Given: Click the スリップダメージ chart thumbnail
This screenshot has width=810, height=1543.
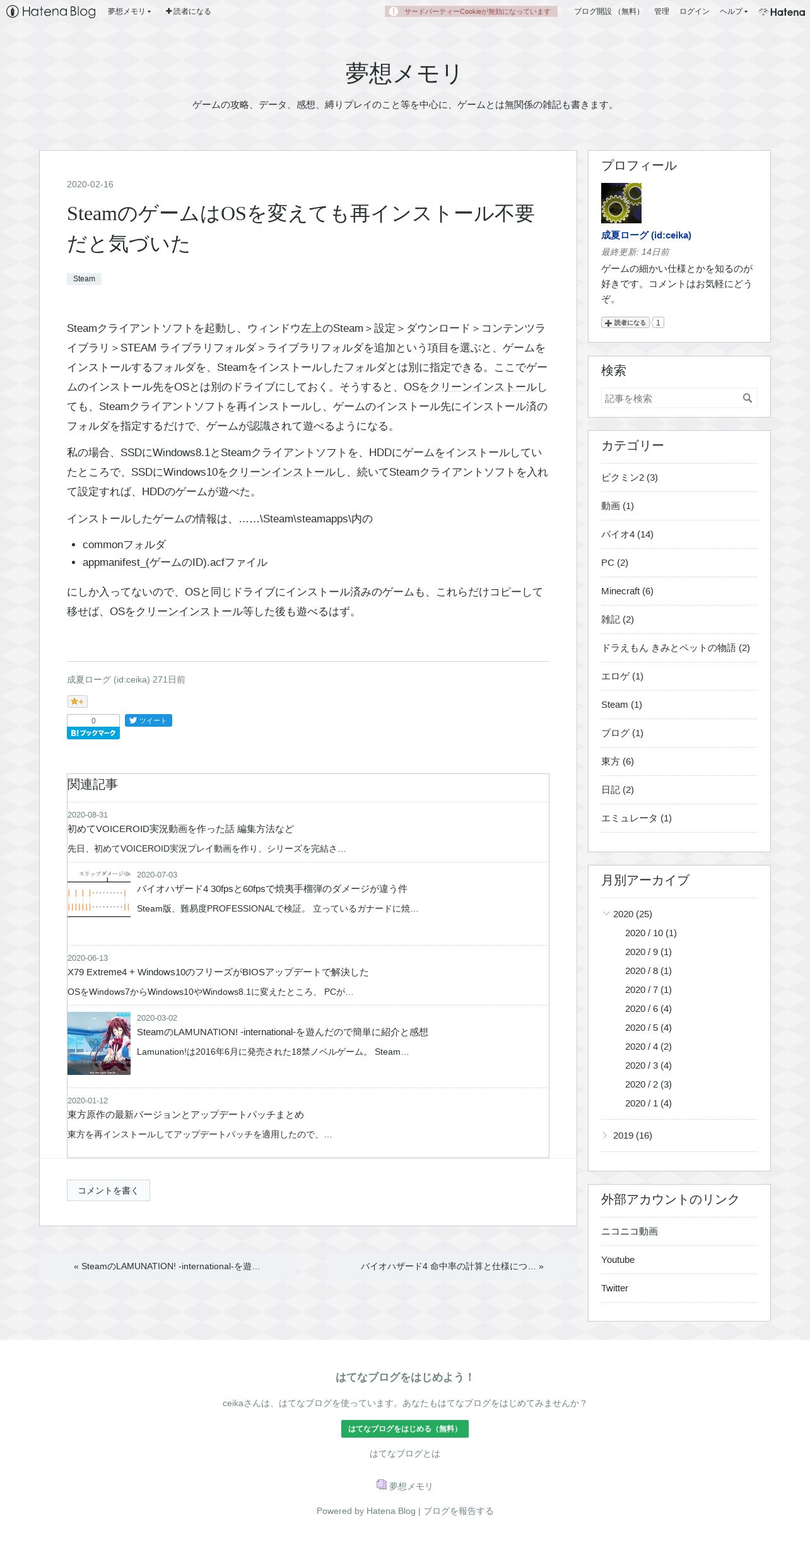Looking at the screenshot, I should pos(99,893).
